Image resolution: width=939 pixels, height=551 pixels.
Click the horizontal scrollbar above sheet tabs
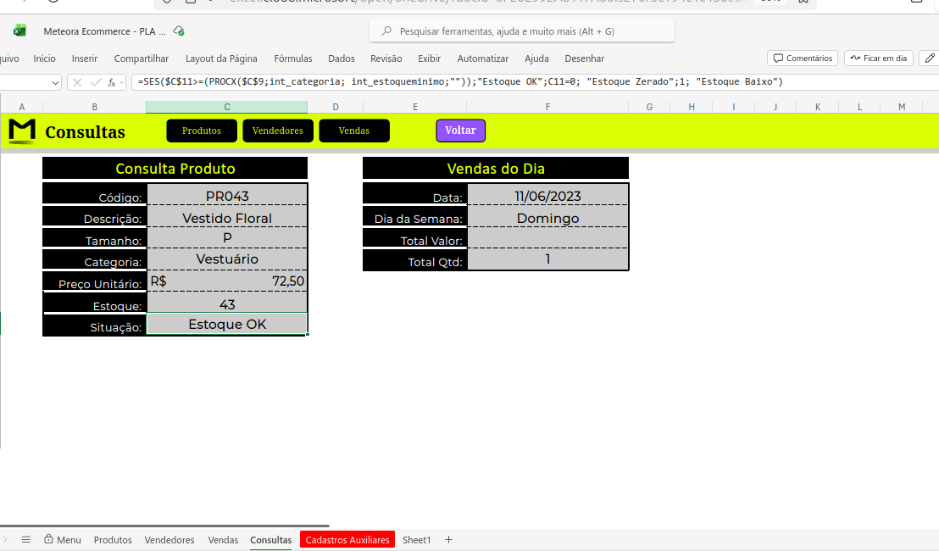(164, 526)
